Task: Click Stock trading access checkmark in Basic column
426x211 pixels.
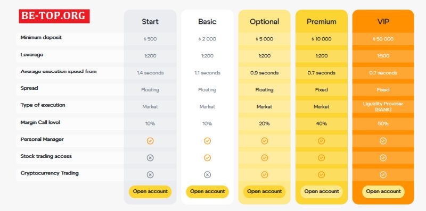Action: click(207, 157)
